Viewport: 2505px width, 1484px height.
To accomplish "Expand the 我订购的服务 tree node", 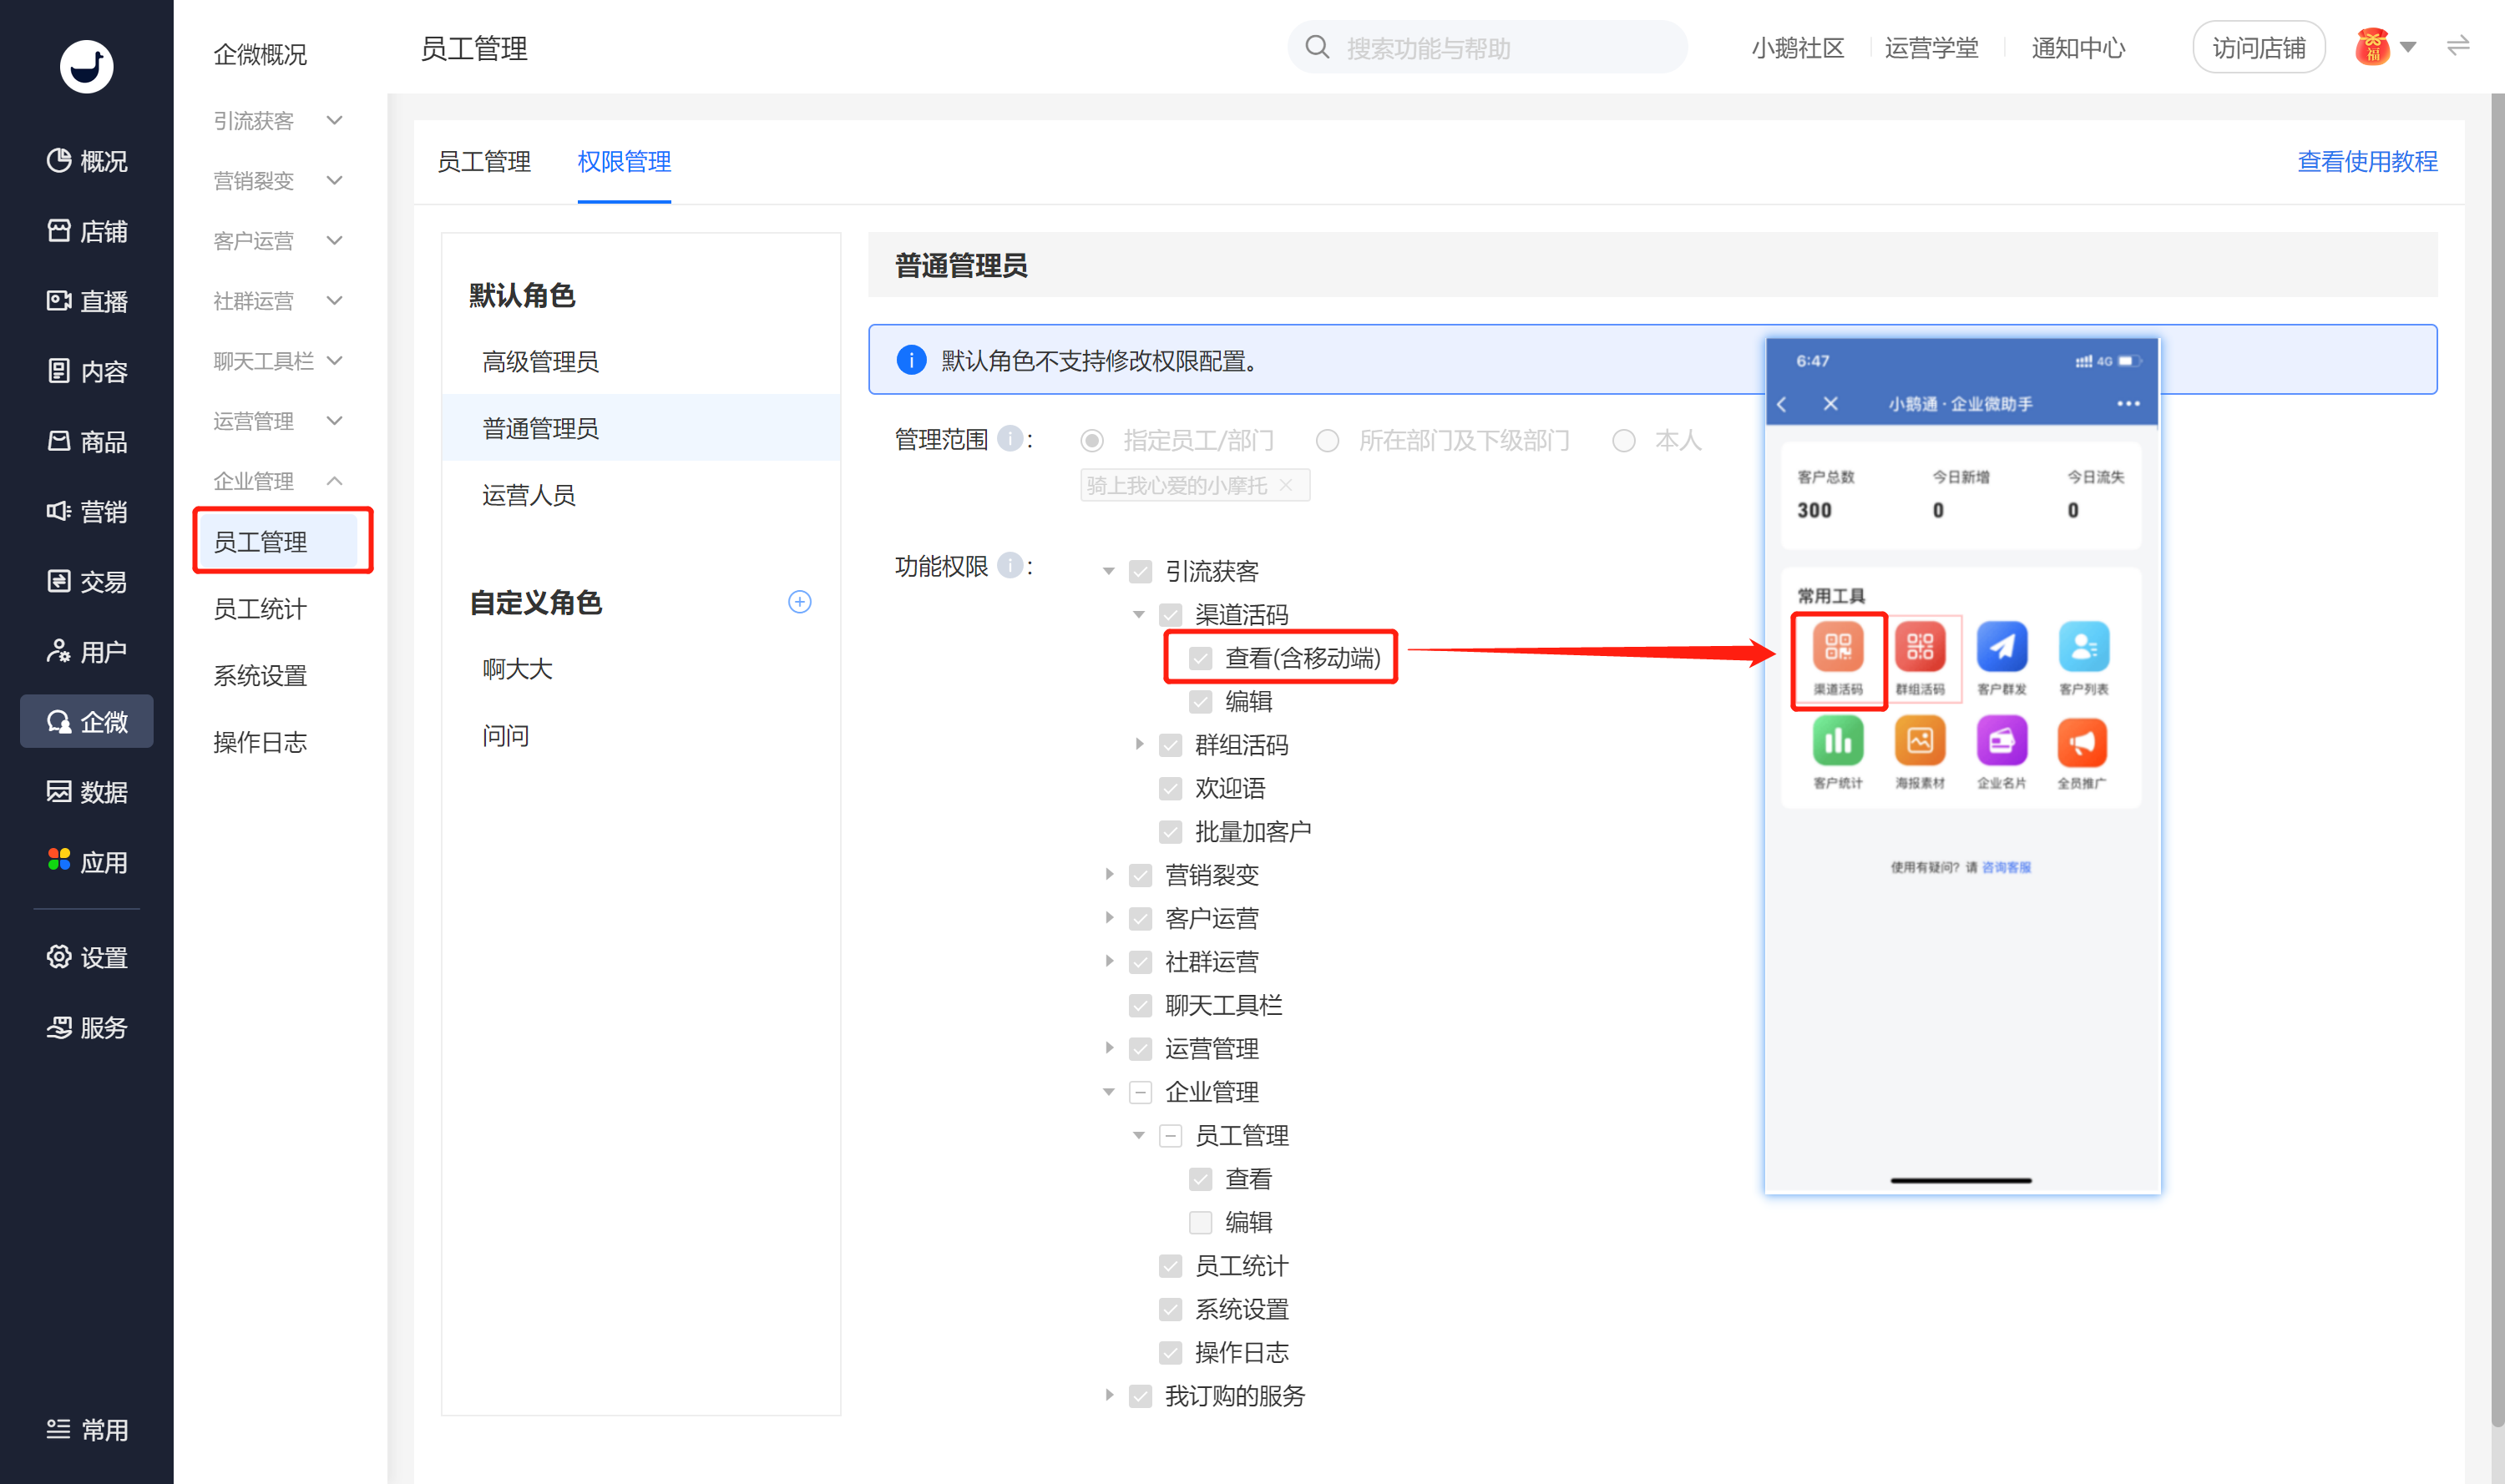I will point(1108,1395).
